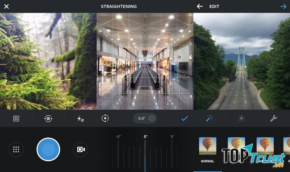Toggle the grid overlay icon
Screen dimensions: 290x172
pyautogui.click(x=16, y=119)
